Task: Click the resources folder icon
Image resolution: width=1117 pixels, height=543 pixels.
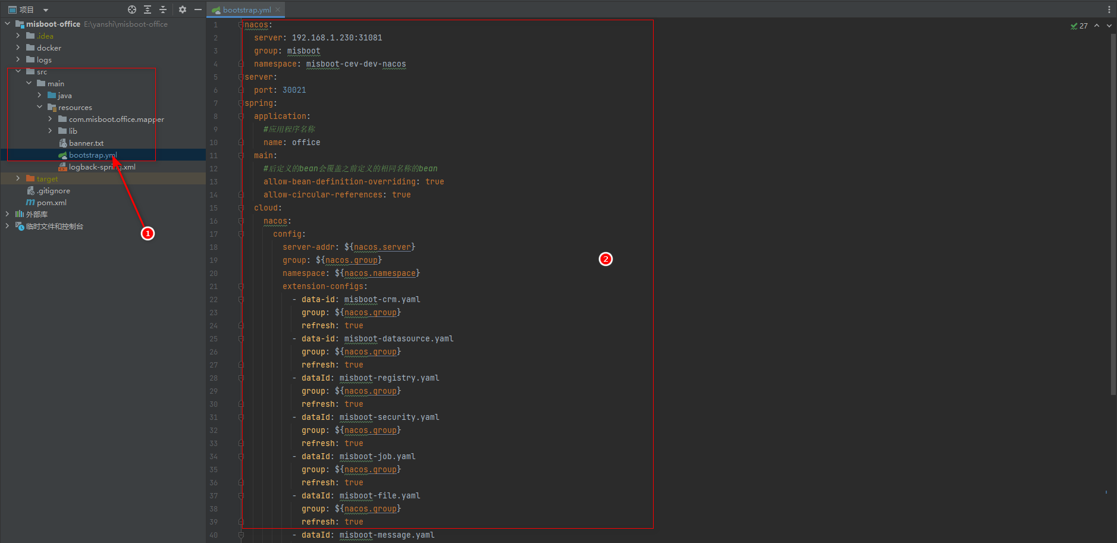Action: coord(52,107)
